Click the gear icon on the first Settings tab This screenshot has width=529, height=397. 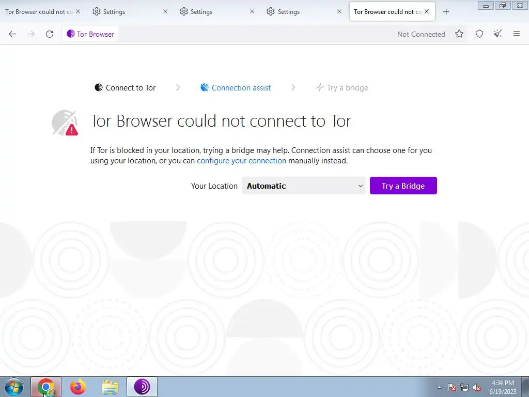(x=97, y=11)
